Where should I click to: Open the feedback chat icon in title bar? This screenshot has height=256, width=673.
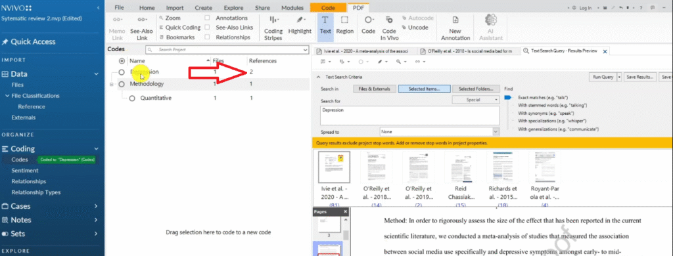click(653, 8)
